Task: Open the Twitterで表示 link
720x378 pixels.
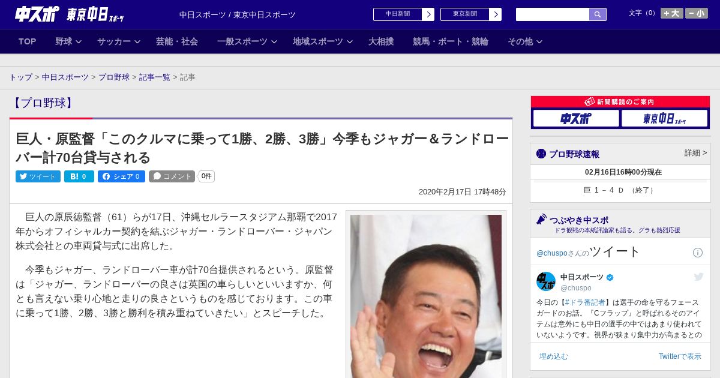Action: 680,356
